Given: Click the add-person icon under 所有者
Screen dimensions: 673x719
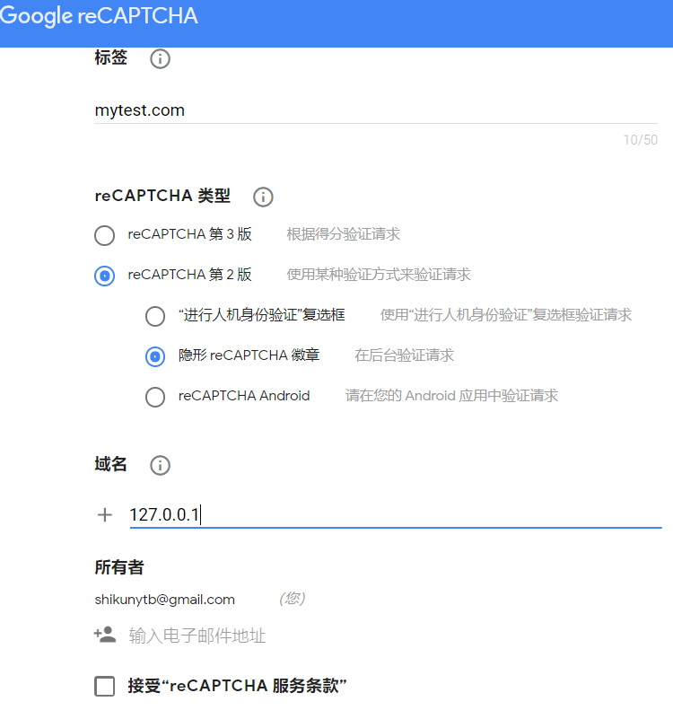Looking at the screenshot, I should point(105,635).
